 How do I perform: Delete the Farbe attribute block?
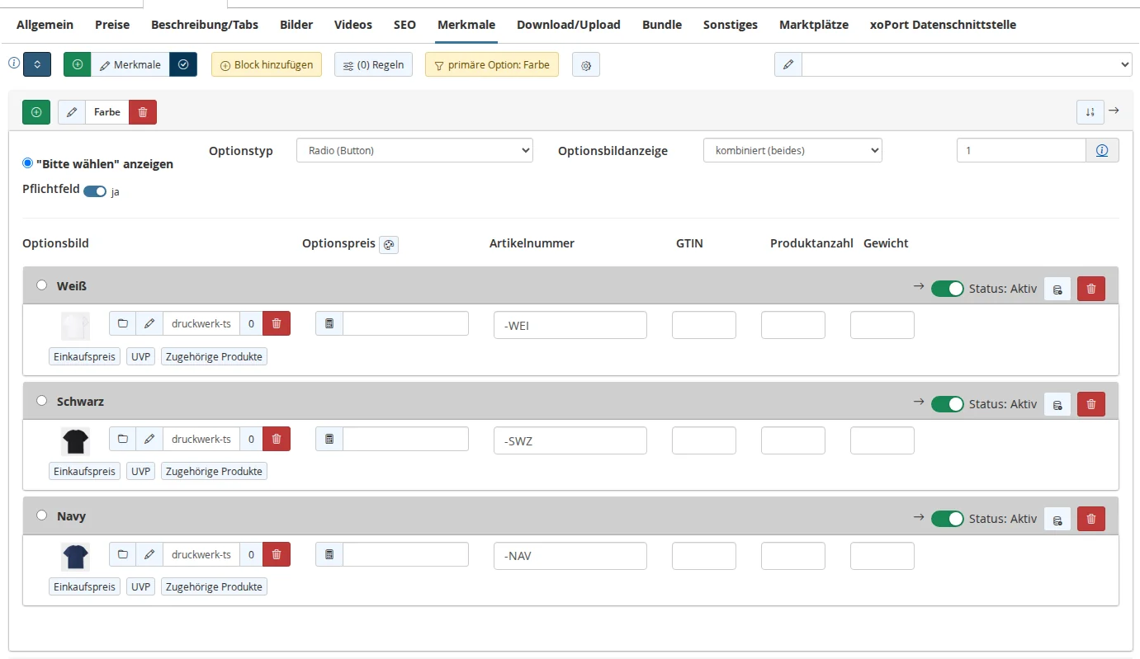pyautogui.click(x=143, y=112)
